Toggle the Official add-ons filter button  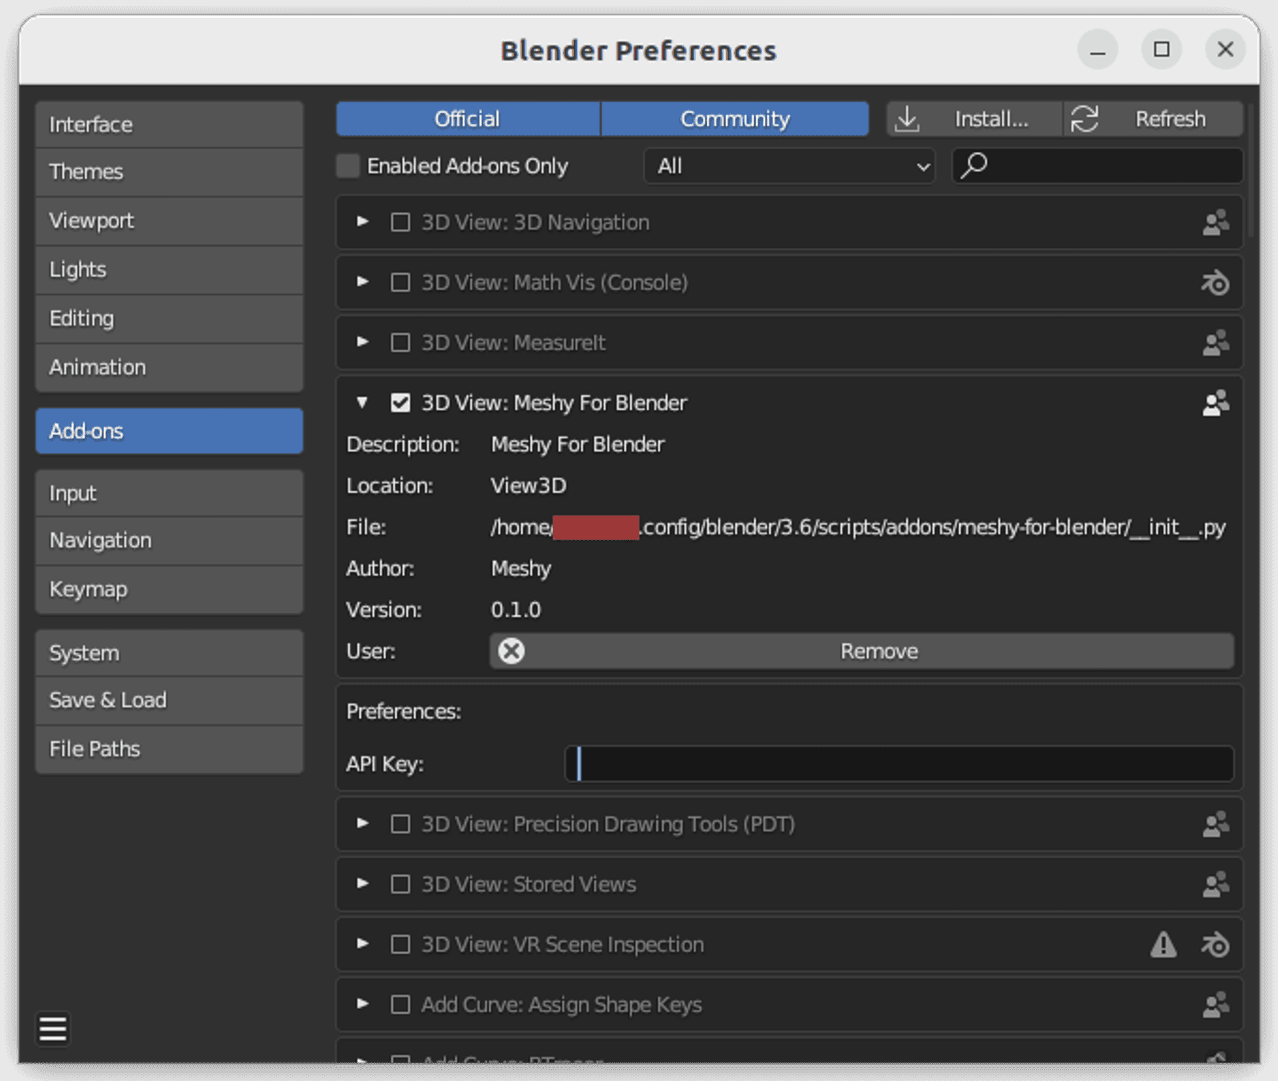[467, 119]
